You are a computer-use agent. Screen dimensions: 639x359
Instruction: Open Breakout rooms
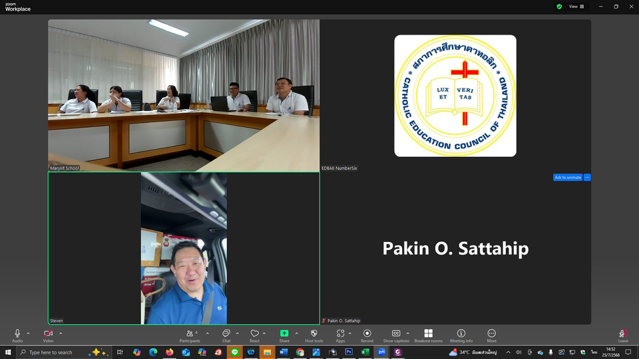[x=428, y=335]
